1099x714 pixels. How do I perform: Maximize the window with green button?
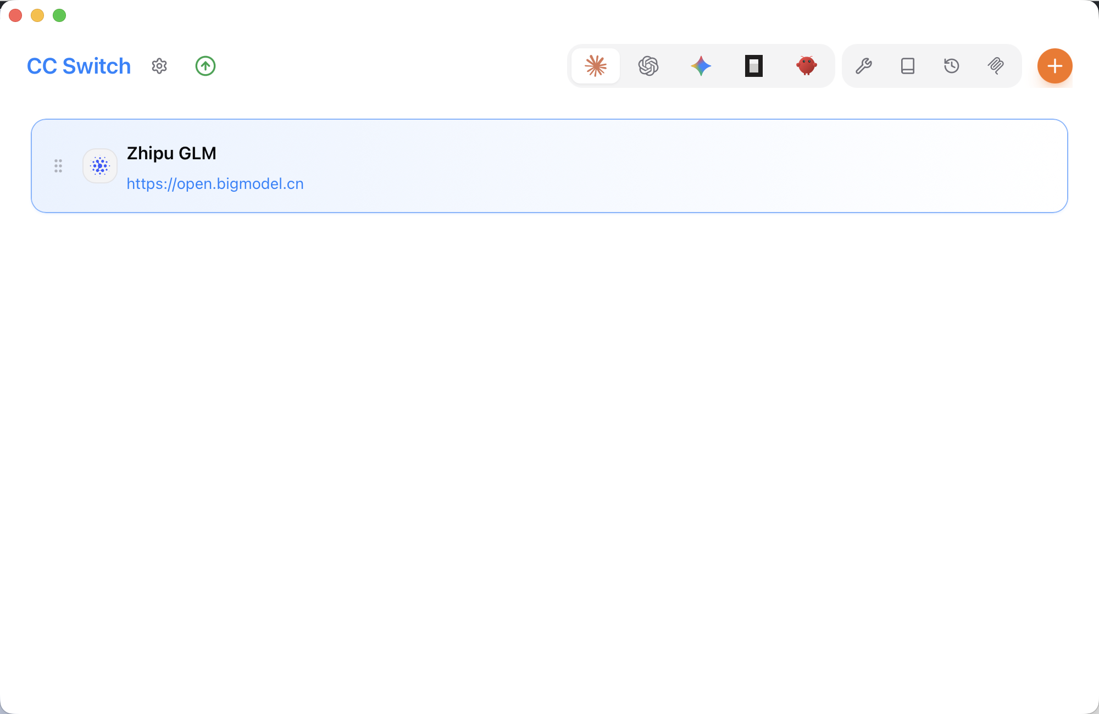[59, 15]
